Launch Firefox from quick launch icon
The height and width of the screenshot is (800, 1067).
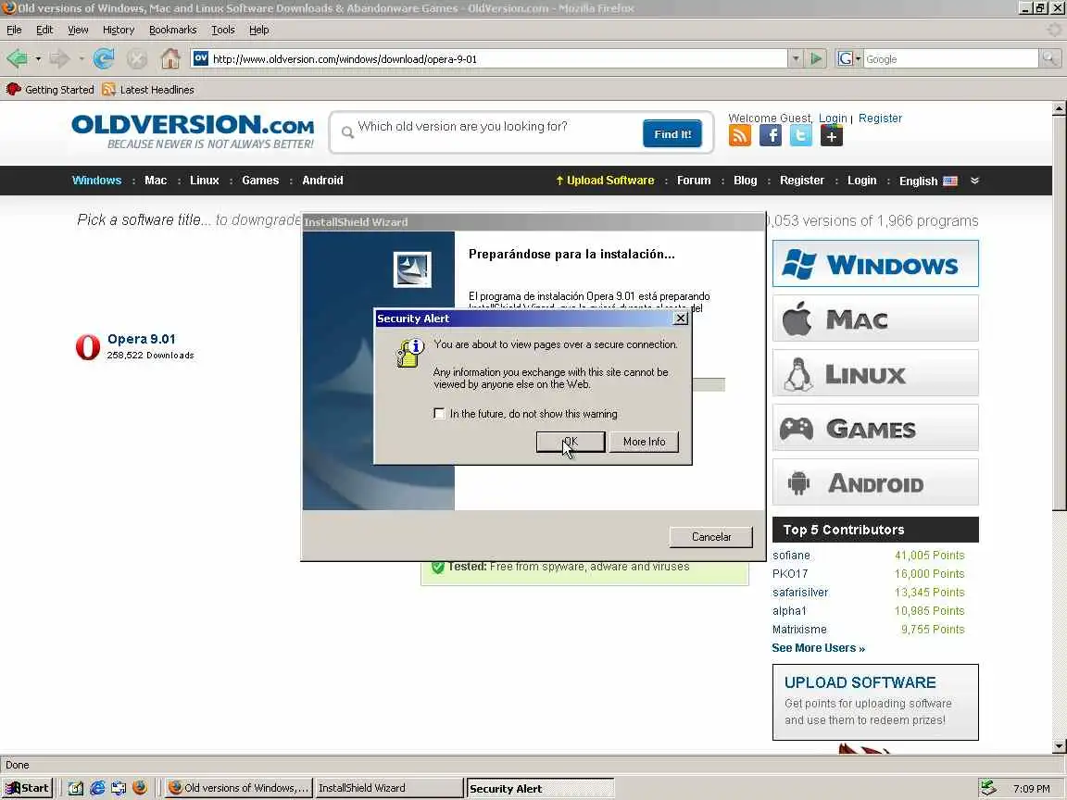pyautogui.click(x=140, y=788)
